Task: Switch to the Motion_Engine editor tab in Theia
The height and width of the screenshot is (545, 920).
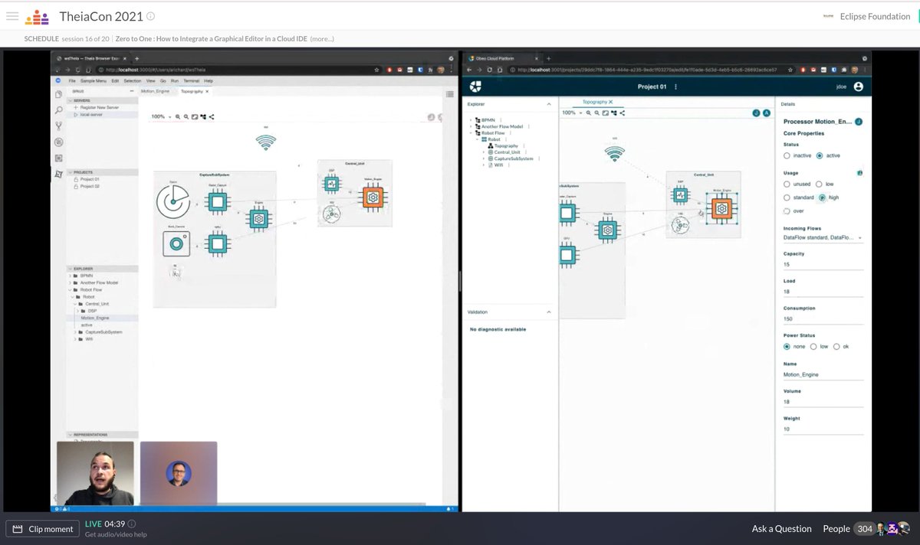Action: click(x=155, y=91)
